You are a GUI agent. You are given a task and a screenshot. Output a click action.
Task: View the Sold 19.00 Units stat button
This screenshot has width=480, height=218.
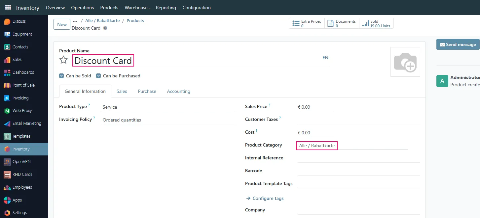[376, 23]
